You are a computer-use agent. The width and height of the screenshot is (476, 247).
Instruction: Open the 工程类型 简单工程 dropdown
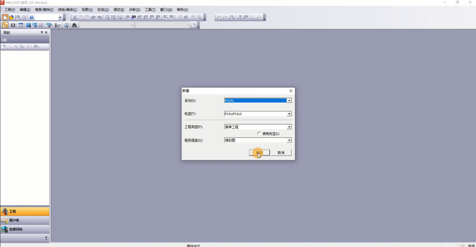tap(289, 127)
